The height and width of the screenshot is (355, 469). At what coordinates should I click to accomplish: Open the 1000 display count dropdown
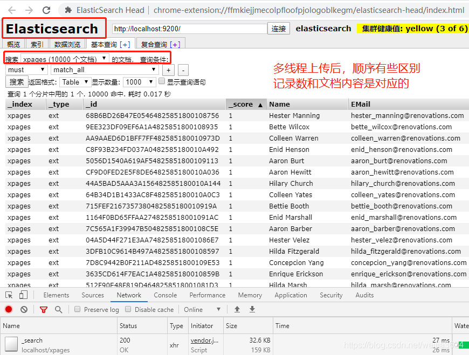140,82
